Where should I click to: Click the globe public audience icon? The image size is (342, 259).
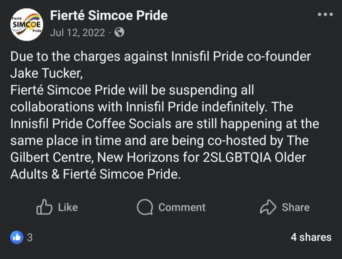coord(120,32)
